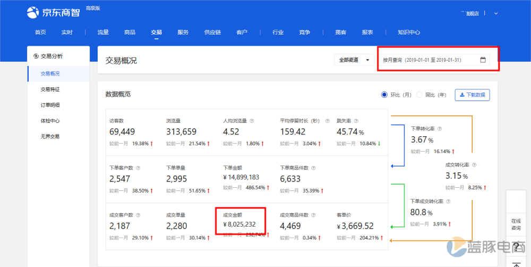The width and height of the screenshot is (531, 267).
Task: Open the 知识中心 tab
Action: 409,32
